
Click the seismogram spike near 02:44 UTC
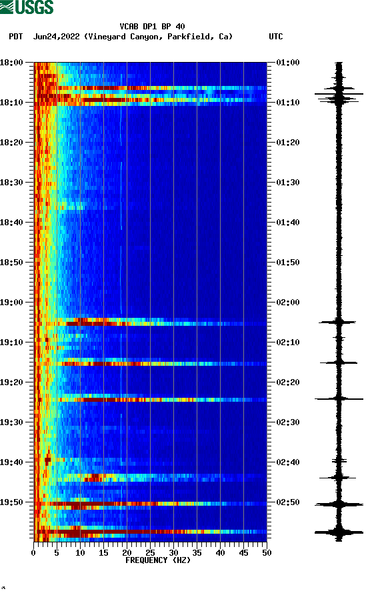click(337, 478)
